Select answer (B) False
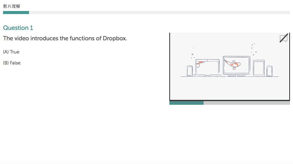 [x=12, y=63]
